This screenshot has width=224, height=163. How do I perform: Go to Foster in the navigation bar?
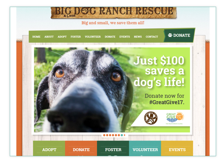pyautogui.click(x=76, y=37)
